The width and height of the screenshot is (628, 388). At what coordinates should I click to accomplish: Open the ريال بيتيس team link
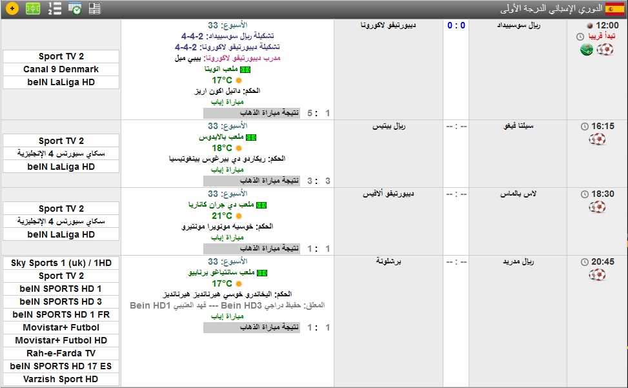point(389,126)
